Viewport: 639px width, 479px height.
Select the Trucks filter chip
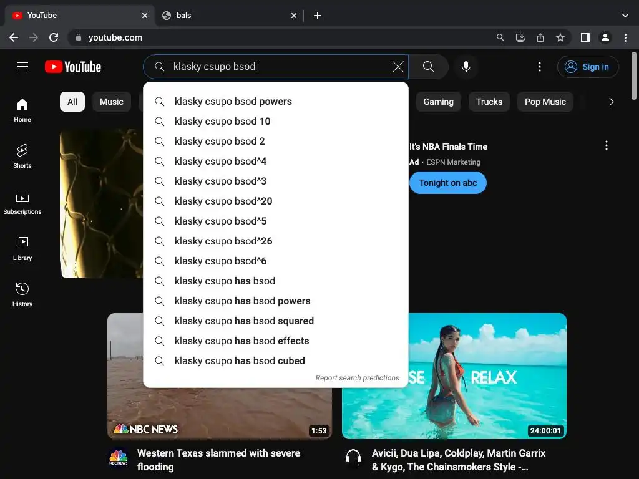point(489,102)
